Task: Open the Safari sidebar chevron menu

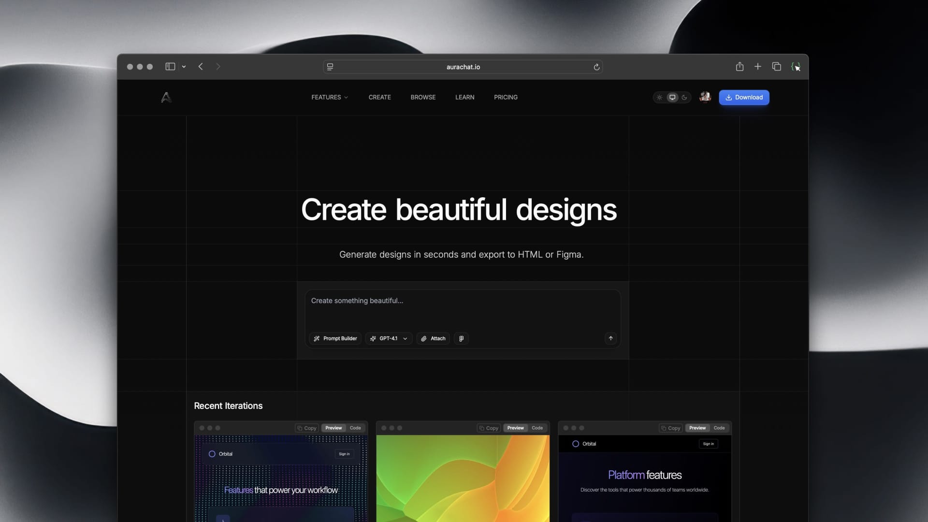Action: [183, 67]
